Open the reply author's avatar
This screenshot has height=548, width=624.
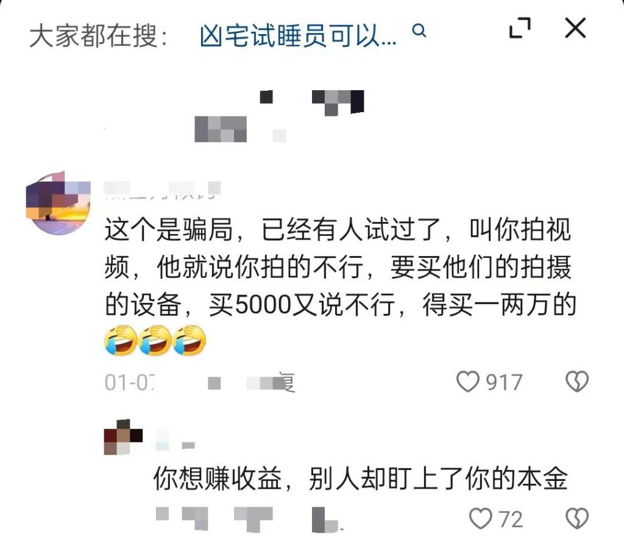pyautogui.click(x=123, y=437)
